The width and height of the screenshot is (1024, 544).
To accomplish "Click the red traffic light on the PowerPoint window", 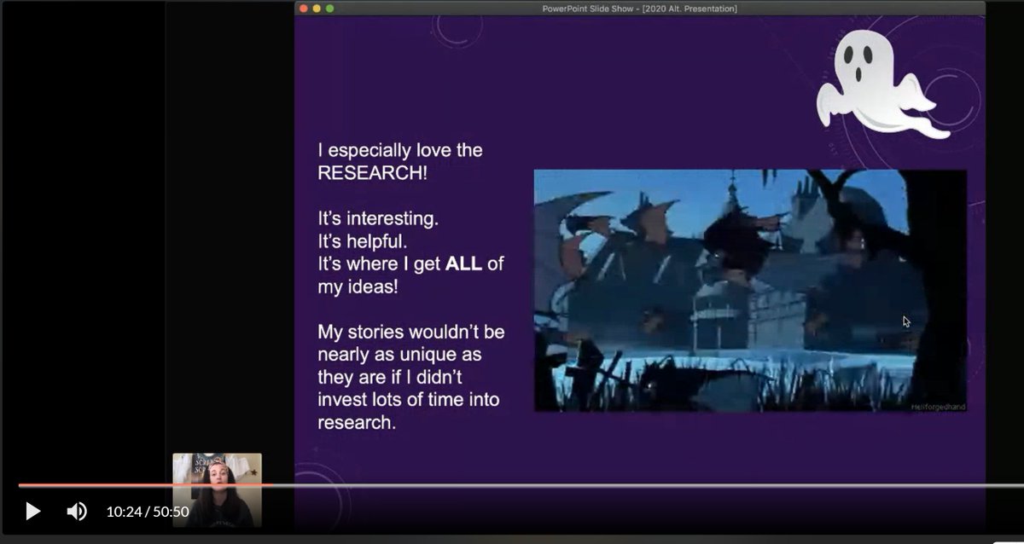I will click(305, 8).
